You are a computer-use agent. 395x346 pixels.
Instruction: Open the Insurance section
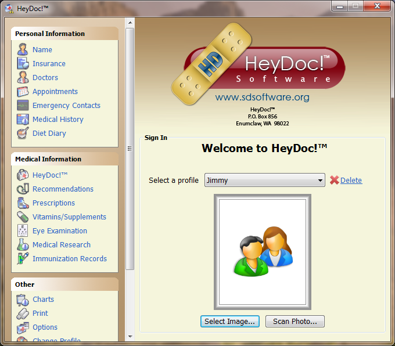[x=49, y=63]
